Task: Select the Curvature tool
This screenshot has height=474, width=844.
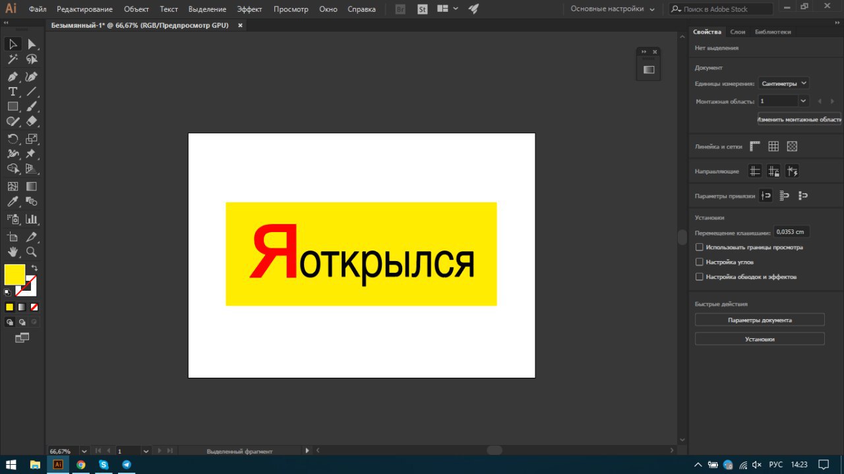Action: 31,76
